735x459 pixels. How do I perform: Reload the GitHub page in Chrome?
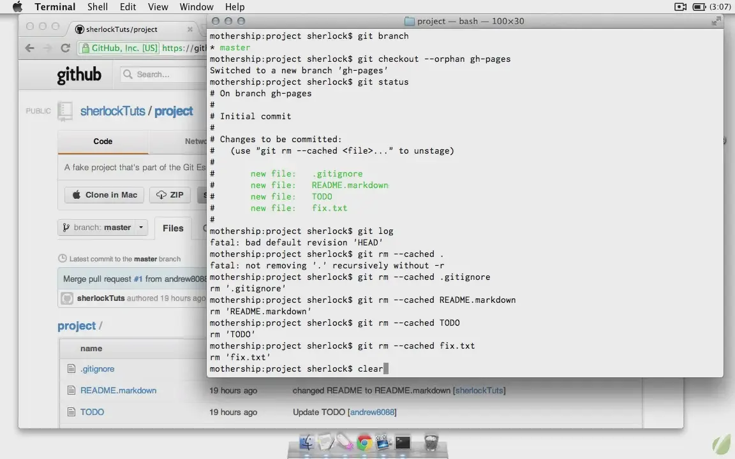(x=65, y=48)
